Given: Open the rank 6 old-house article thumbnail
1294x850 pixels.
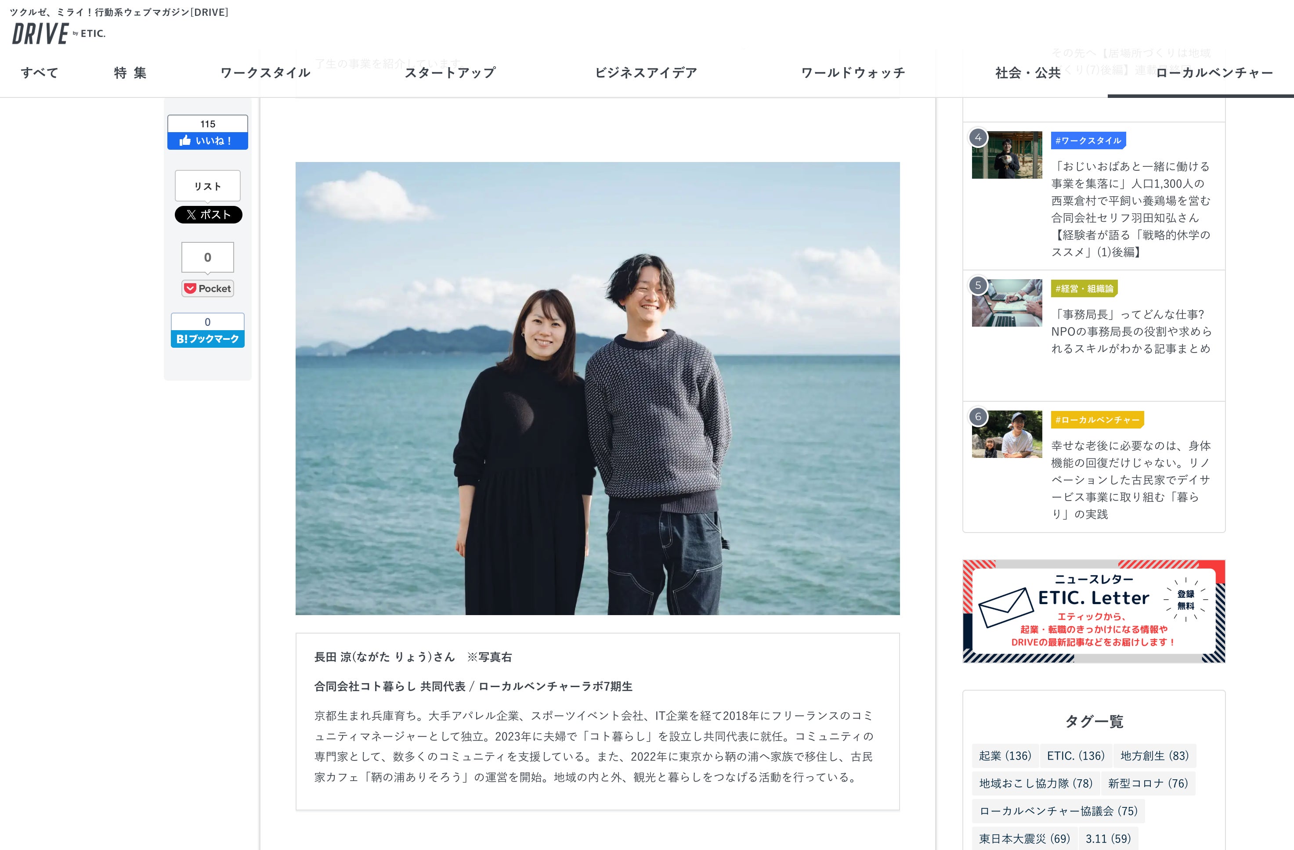Looking at the screenshot, I should point(1007,434).
